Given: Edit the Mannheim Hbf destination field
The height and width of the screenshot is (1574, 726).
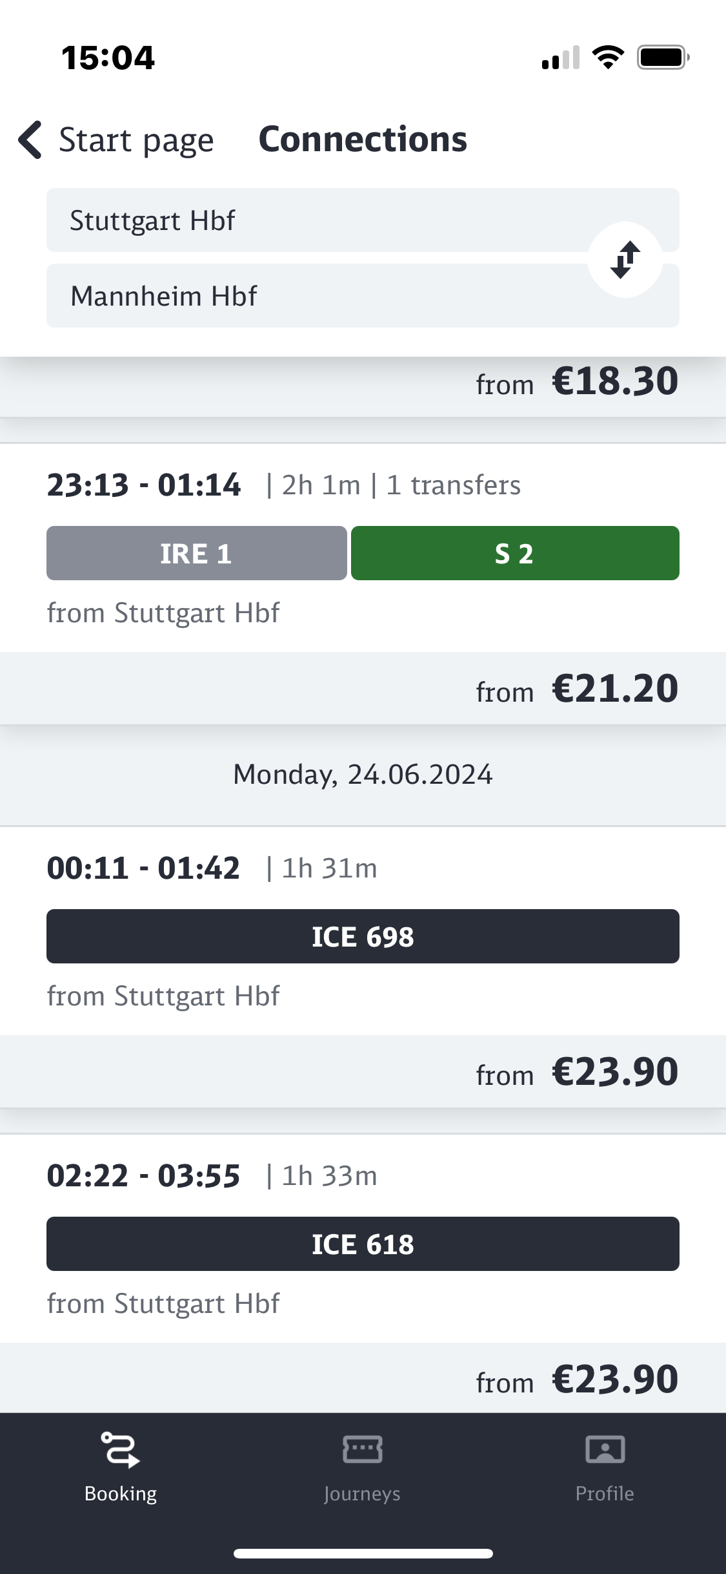Looking at the screenshot, I should tap(310, 296).
